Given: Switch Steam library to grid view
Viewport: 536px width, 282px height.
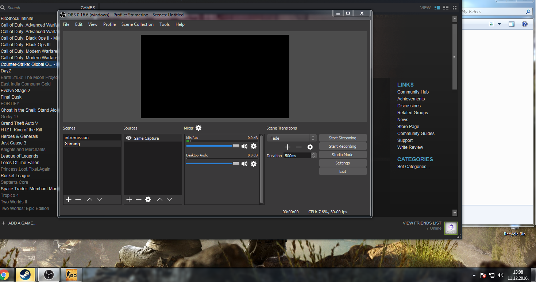Looking at the screenshot, I should tap(455, 8).
